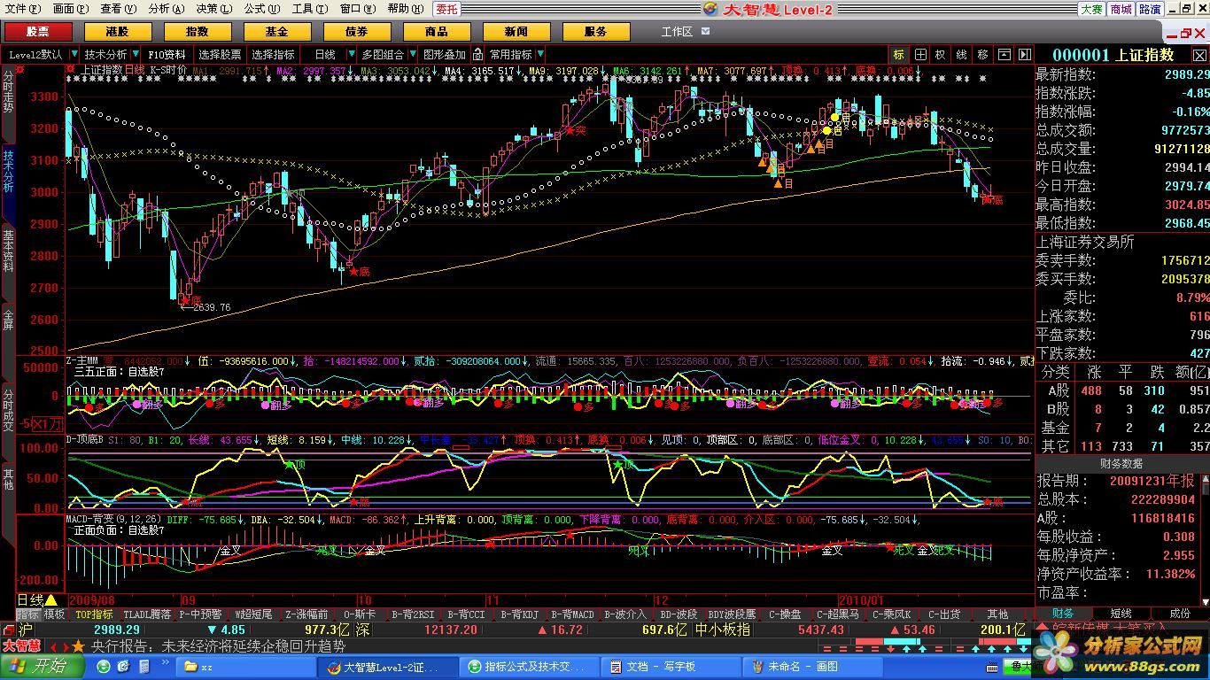Screen dimensions: 1210x680
Task: Switch to the 短线 side panel tab
Action: coord(1121,613)
